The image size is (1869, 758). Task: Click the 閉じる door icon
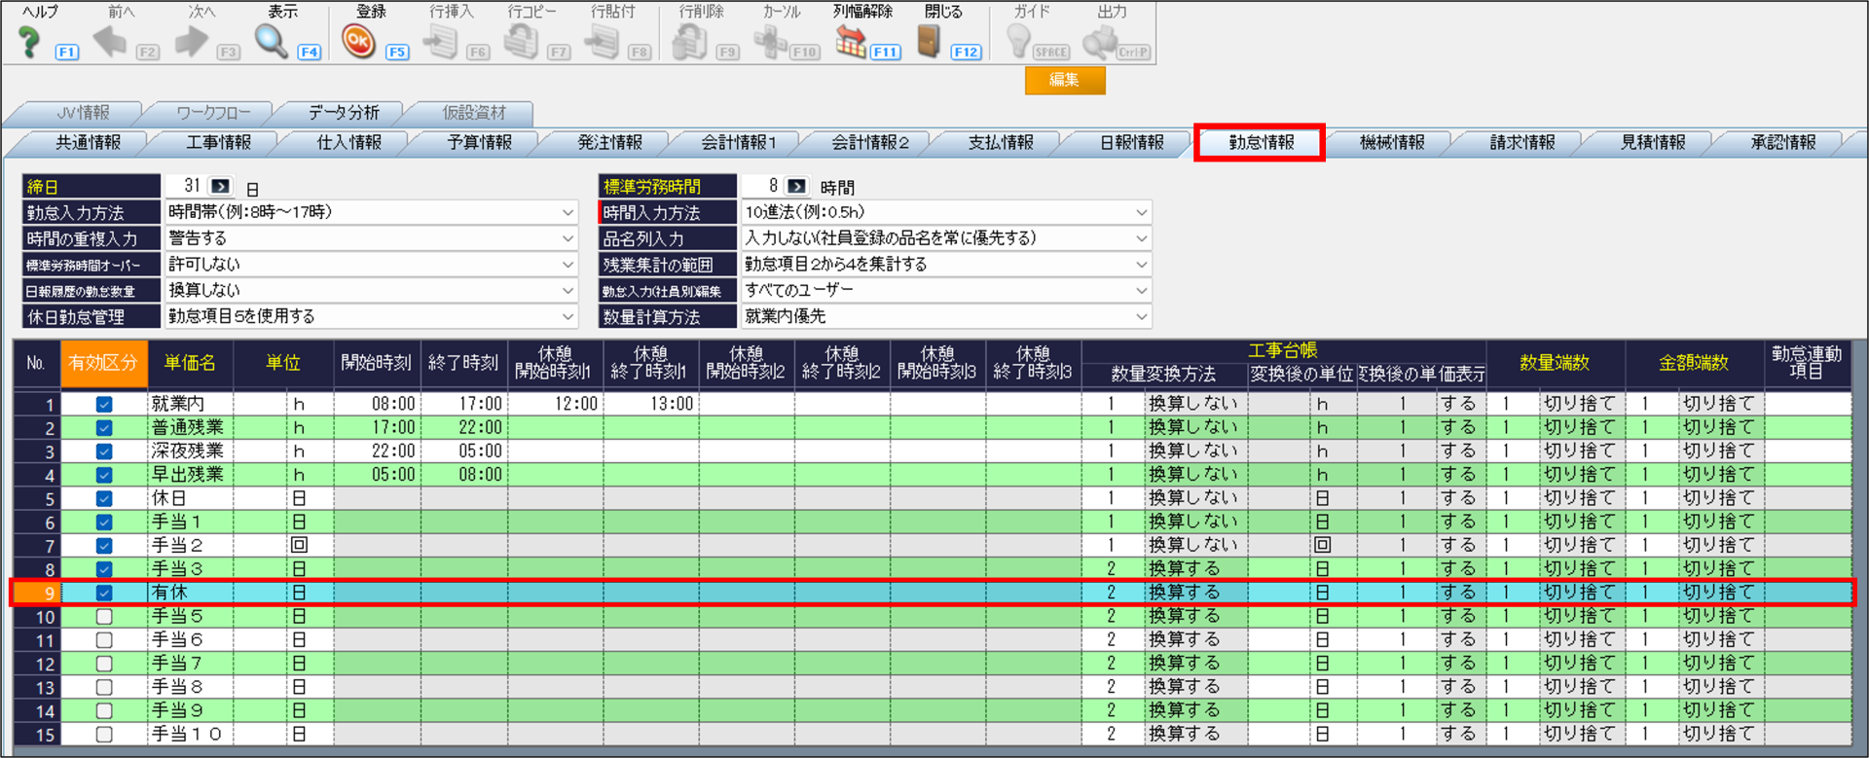(930, 42)
